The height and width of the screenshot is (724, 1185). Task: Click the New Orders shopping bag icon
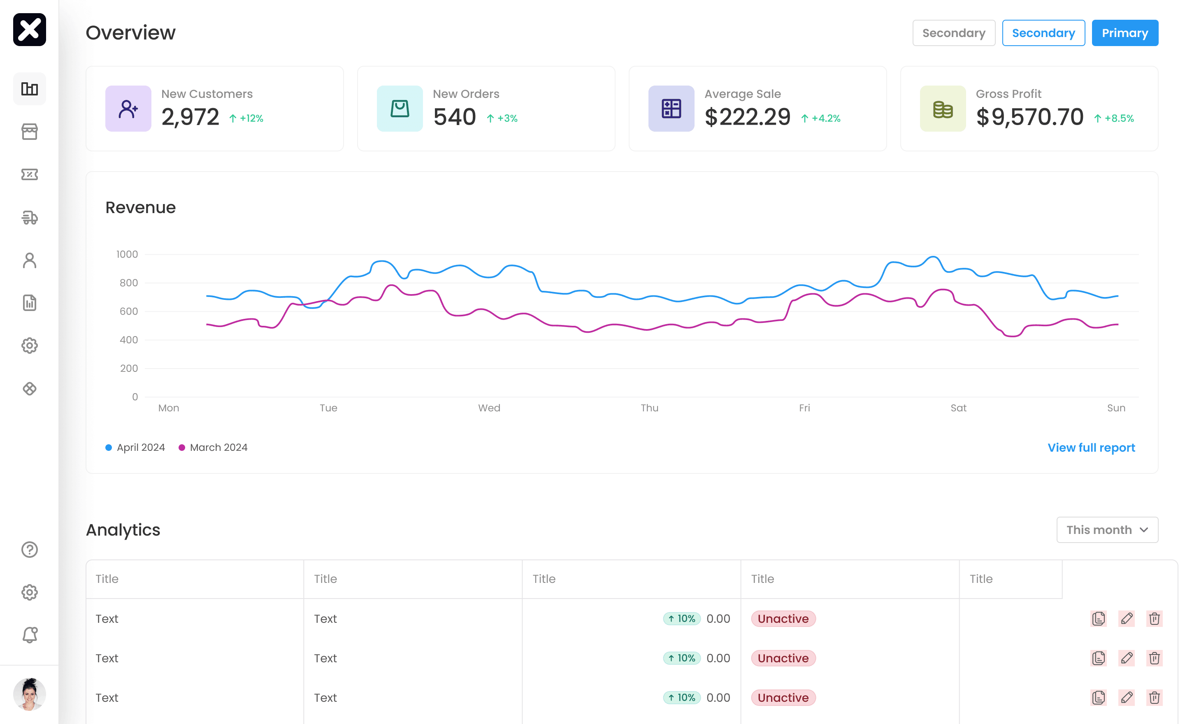(x=400, y=109)
